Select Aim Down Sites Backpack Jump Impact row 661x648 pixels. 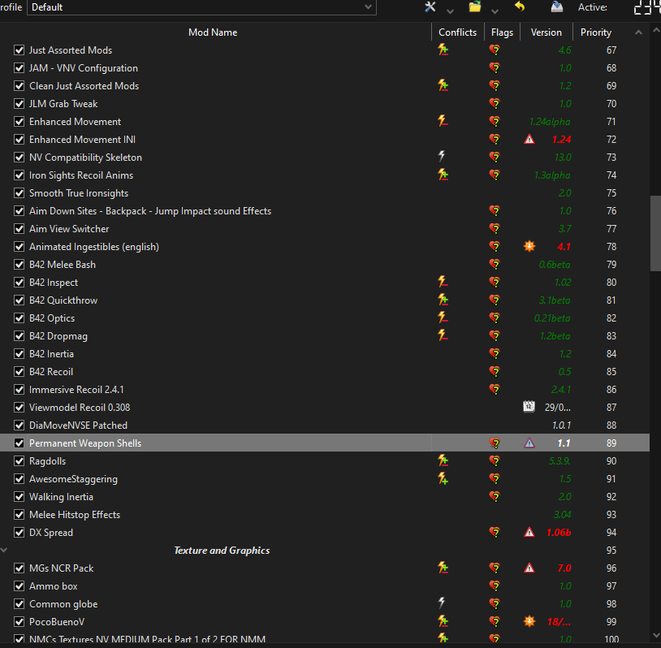pyautogui.click(x=325, y=211)
